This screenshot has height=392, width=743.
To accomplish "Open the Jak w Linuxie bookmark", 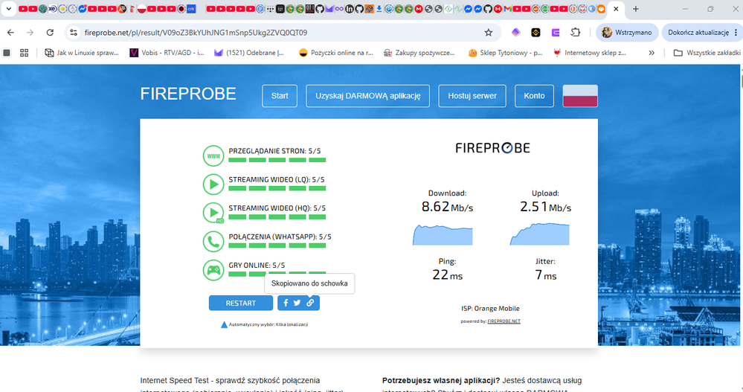I will coord(82,53).
